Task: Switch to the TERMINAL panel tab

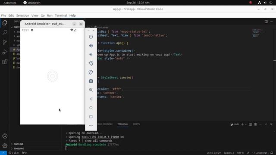Action: coord(122,124)
